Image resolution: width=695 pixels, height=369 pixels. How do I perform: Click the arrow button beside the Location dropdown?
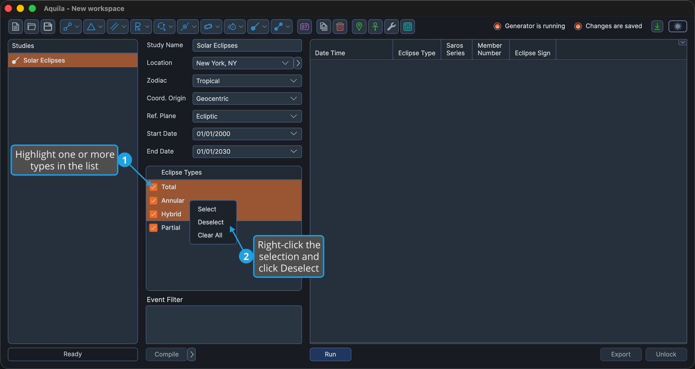click(x=298, y=63)
